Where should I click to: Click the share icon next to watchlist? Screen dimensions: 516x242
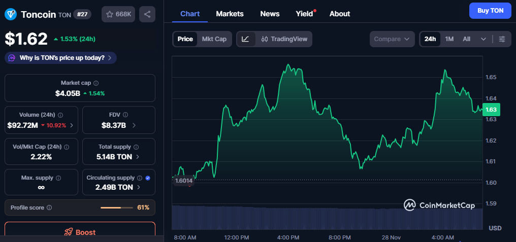tap(147, 14)
